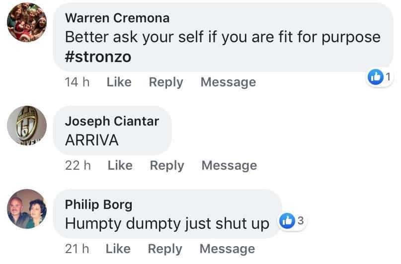401x264 pixels.
Task: Open Philip Borg's profile picture
Action: [x=27, y=209]
